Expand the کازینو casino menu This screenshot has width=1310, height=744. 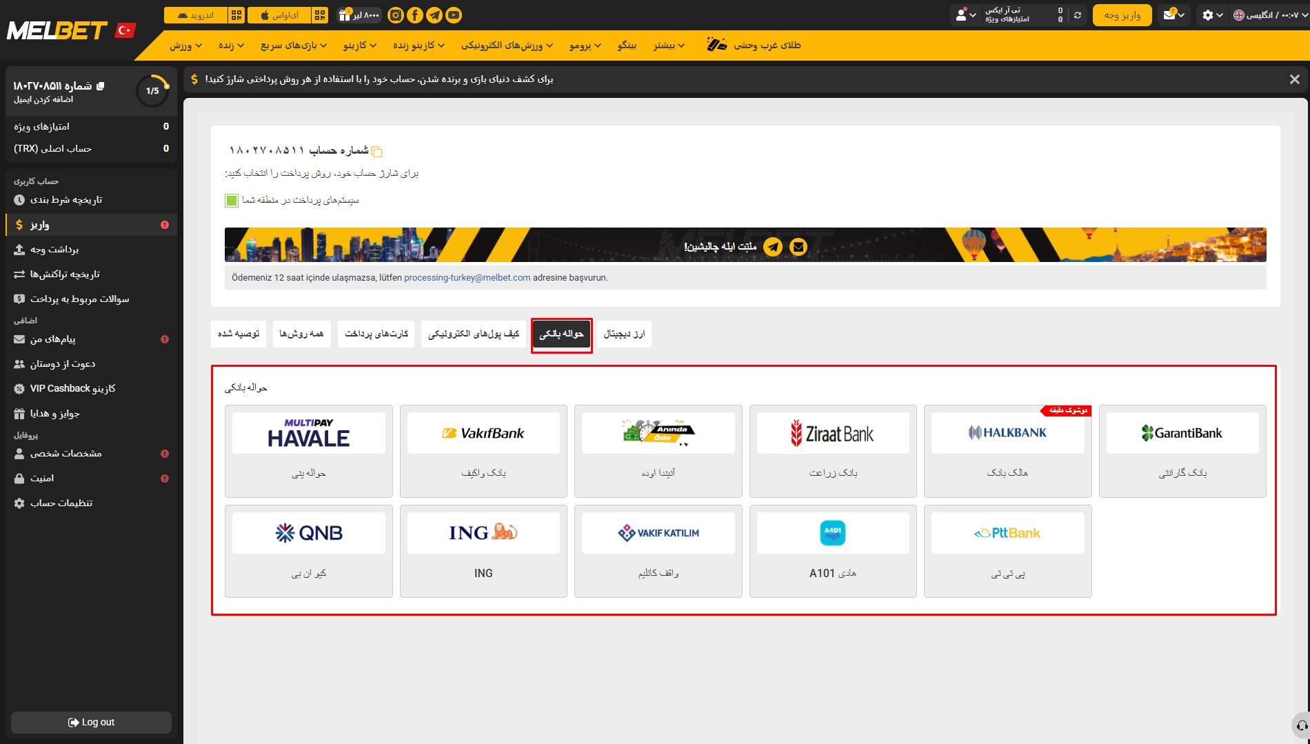tap(359, 46)
